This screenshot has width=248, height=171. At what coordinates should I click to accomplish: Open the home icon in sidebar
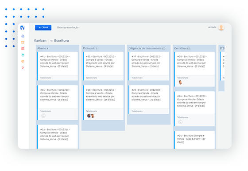[23, 36]
